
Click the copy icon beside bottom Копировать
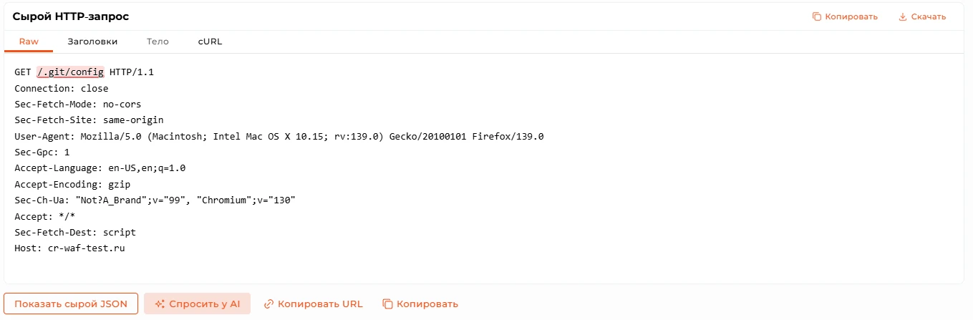tap(388, 304)
